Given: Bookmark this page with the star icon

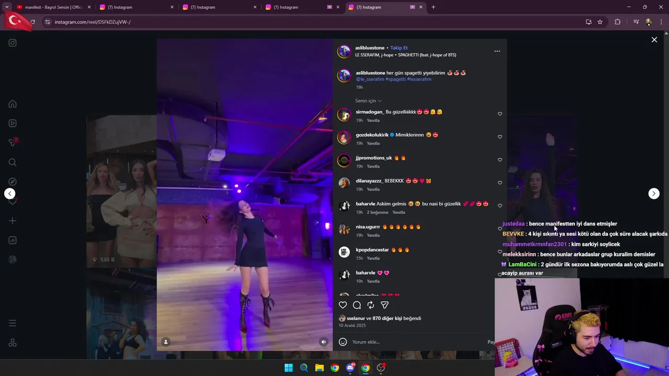Looking at the screenshot, I should point(600,22).
